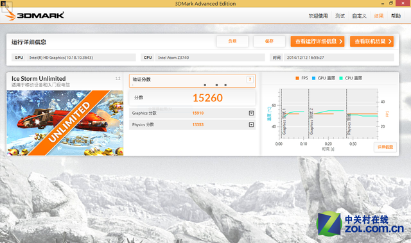Click the green CPU 温度 legend swatch
The image size is (411, 243).
point(341,78)
